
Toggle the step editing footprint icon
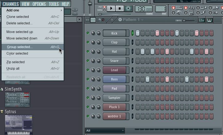point(203,13)
